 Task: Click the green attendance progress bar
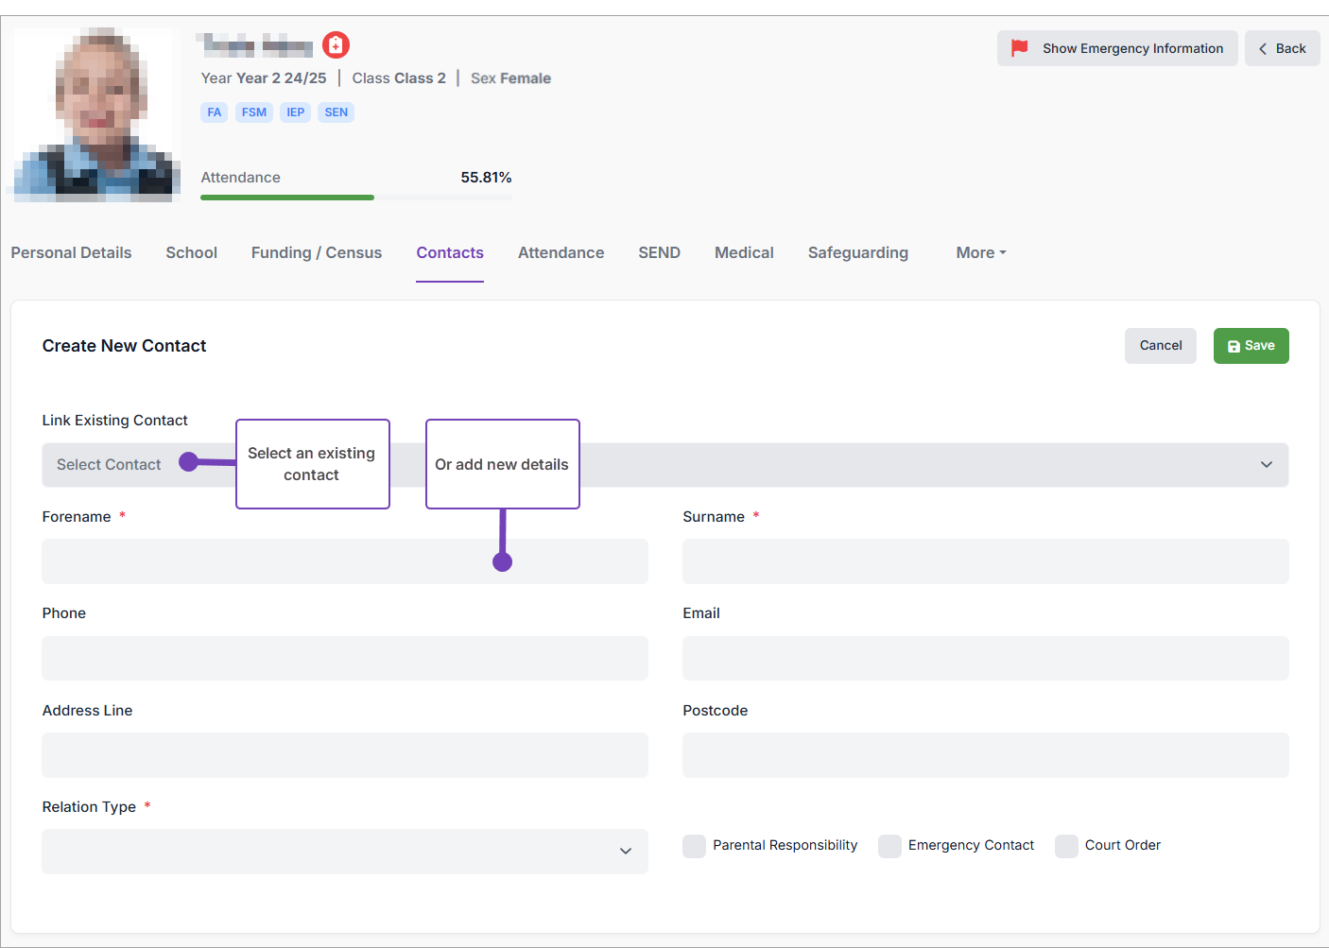pos(287,198)
